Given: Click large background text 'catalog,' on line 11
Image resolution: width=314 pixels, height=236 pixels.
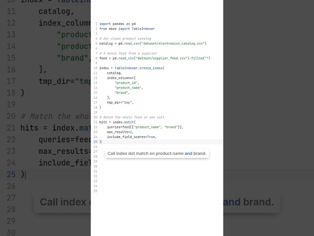Looking at the screenshot, I should click(56, 11).
